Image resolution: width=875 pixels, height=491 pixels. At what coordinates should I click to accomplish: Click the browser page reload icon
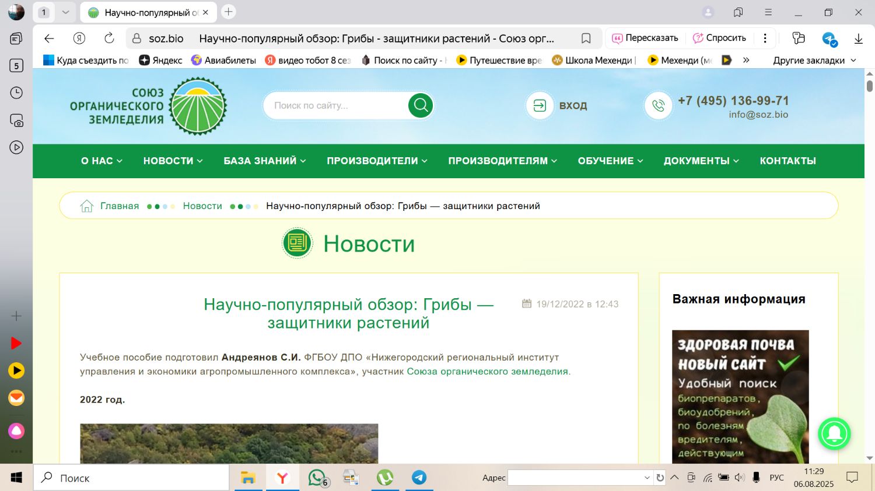(109, 38)
